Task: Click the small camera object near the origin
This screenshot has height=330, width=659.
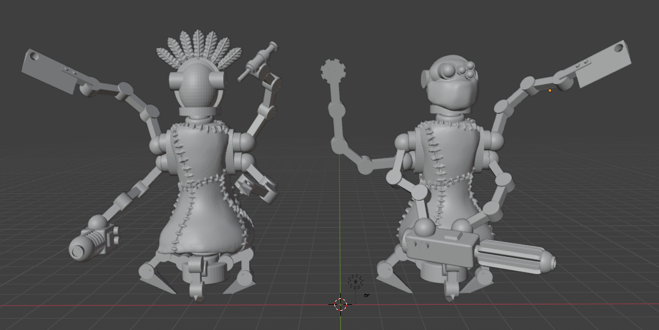Action: coord(366,294)
